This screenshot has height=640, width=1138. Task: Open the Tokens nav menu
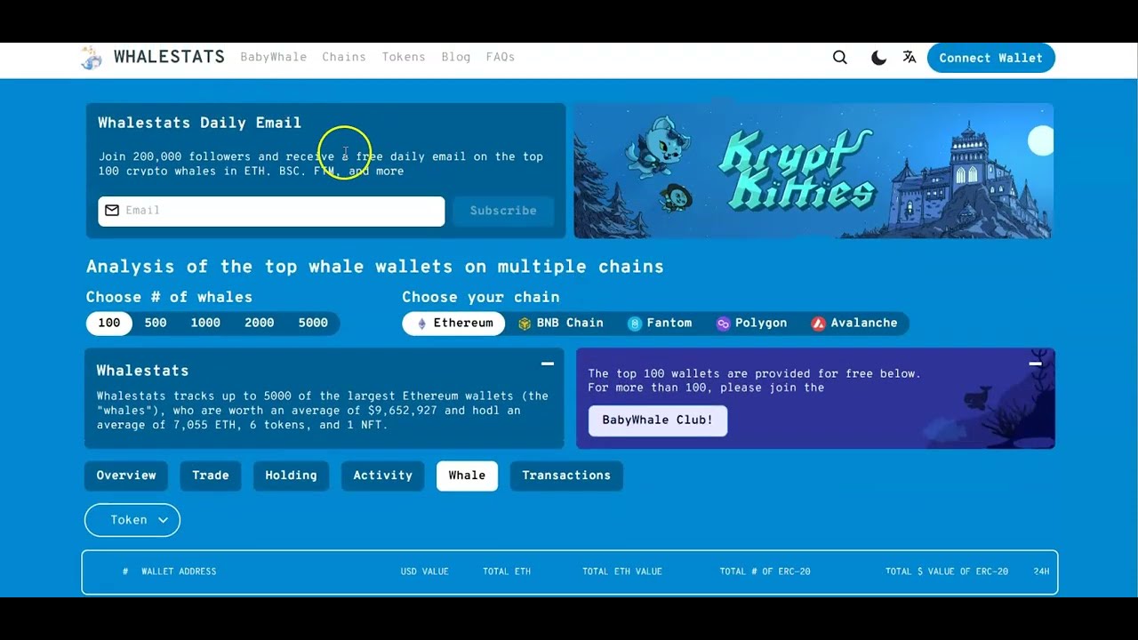point(404,57)
